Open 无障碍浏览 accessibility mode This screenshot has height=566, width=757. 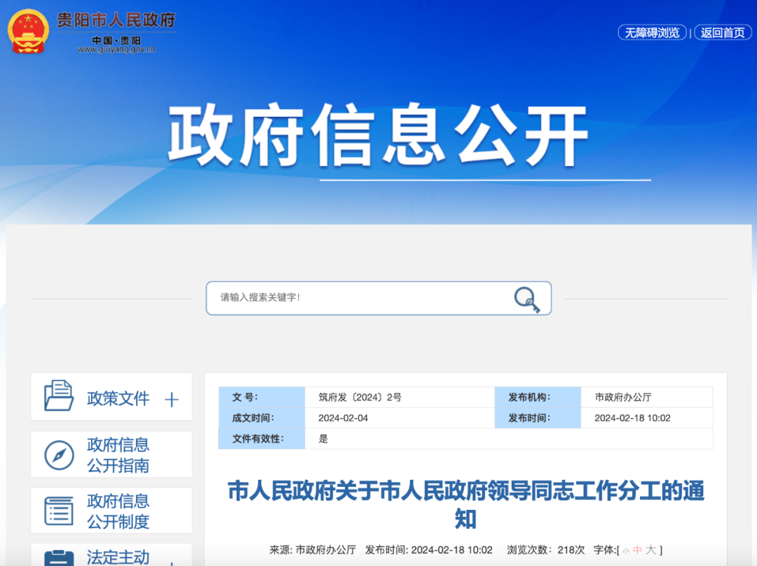(652, 33)
